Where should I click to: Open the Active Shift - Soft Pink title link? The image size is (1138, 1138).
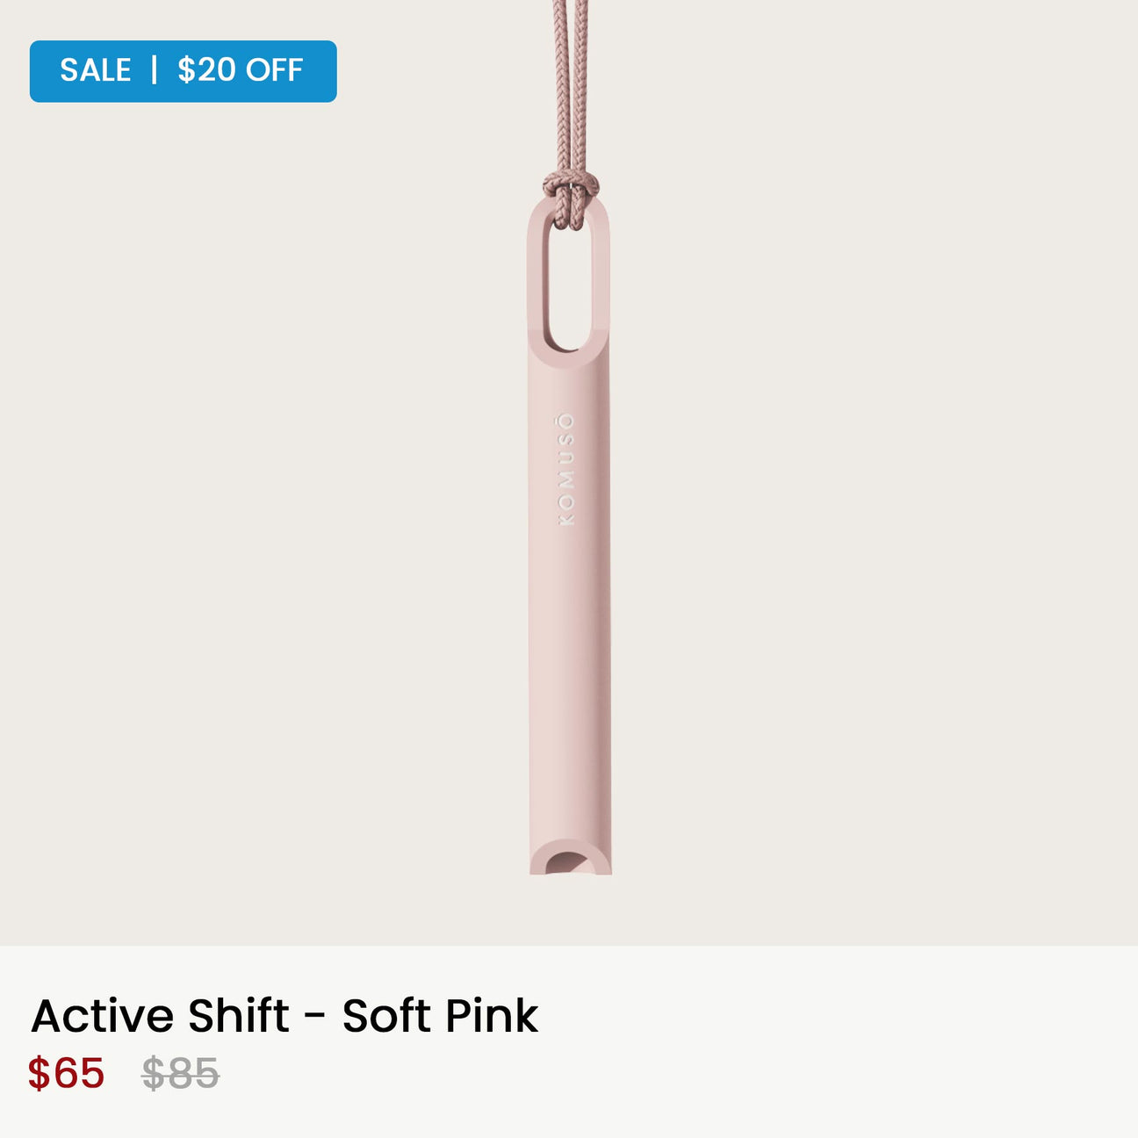[x=284, y=1016]
